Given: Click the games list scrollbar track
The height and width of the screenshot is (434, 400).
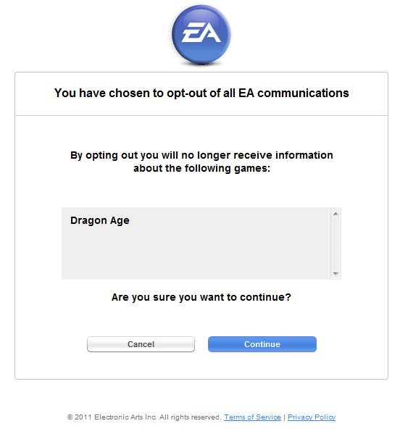Looking at the screenshot, I should (x=336, y=243).
